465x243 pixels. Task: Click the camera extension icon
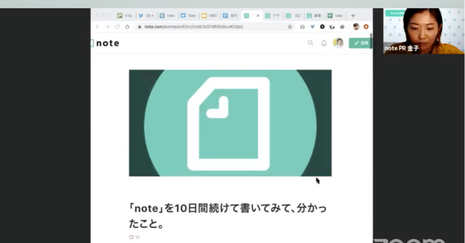(302, 27)
